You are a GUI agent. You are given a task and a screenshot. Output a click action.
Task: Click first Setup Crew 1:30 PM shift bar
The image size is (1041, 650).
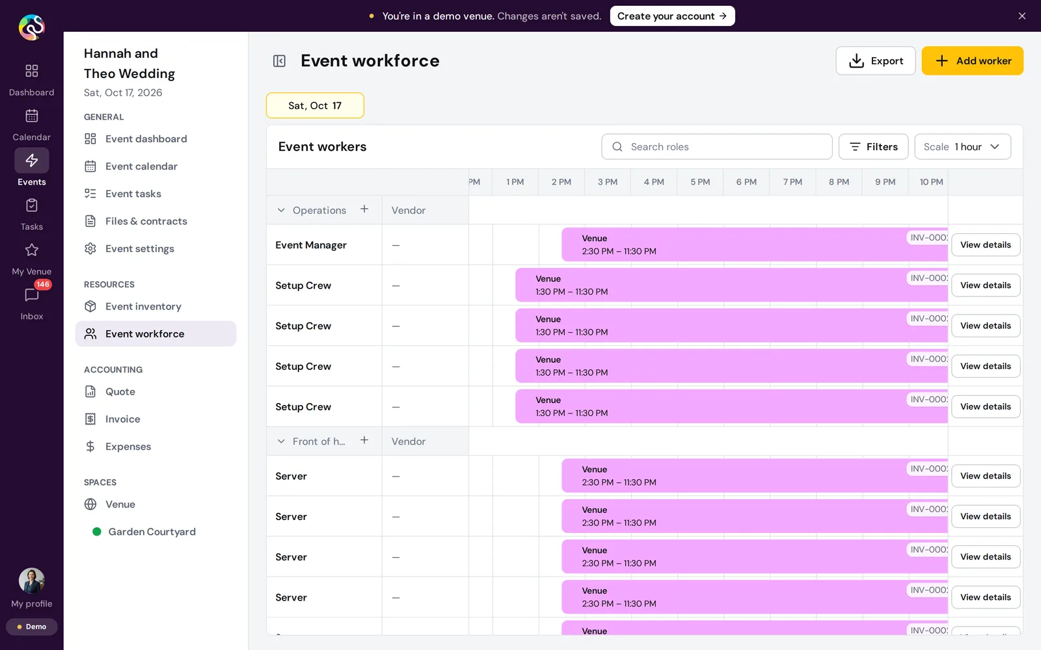pos(731,285)
